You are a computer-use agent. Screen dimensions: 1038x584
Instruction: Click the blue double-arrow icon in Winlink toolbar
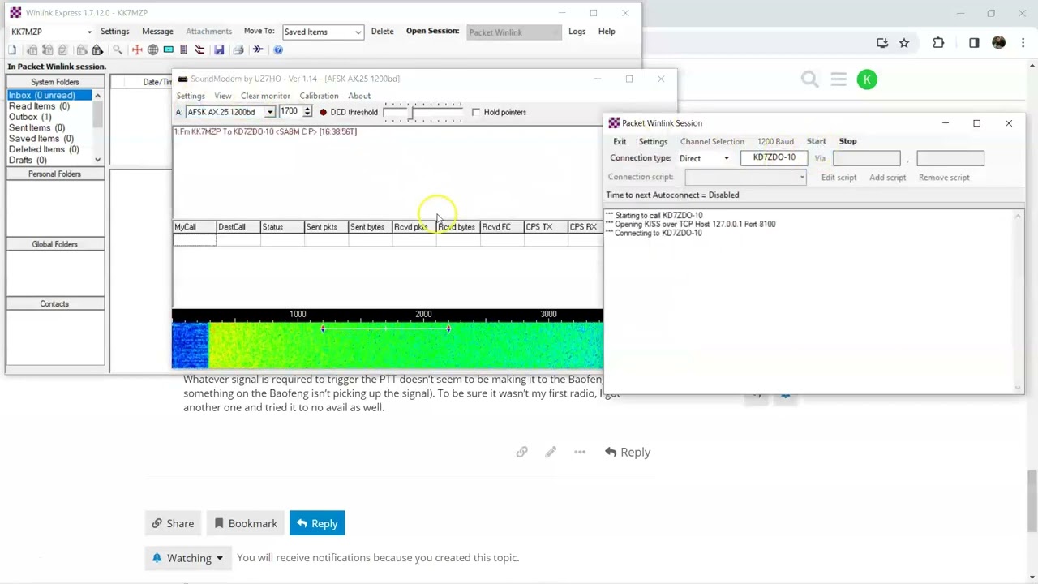(258, 49)
